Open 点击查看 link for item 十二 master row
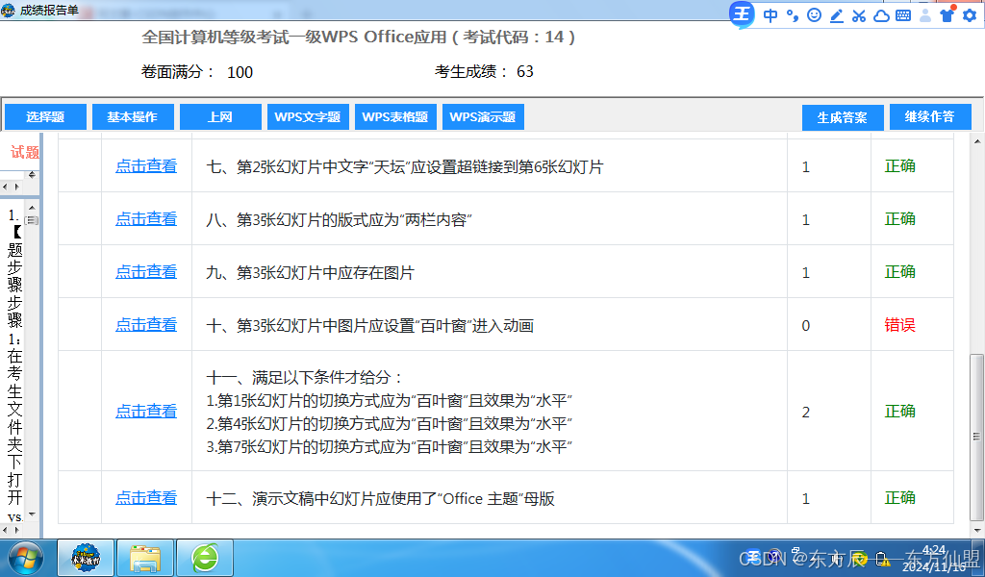The width and height of the screenshot is (985, 577). [x=146, y=498]
